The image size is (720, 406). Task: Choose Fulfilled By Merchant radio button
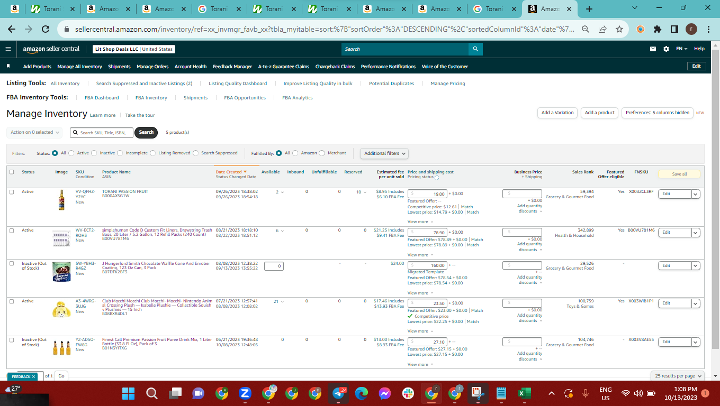point(322,153)
